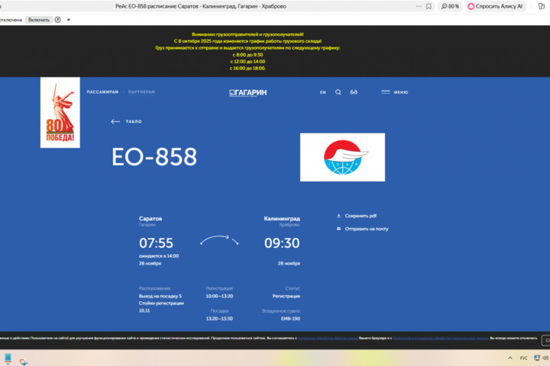Open the hamburger Меню
This screenshot has height=366, width=550.
[x=394, y=92]
